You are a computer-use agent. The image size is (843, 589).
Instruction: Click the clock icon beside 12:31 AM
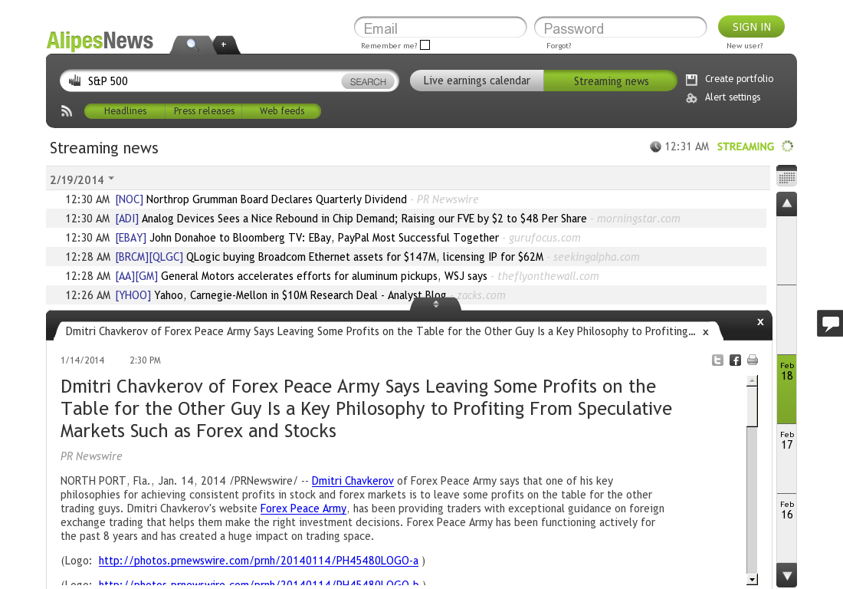coord(655,146)
